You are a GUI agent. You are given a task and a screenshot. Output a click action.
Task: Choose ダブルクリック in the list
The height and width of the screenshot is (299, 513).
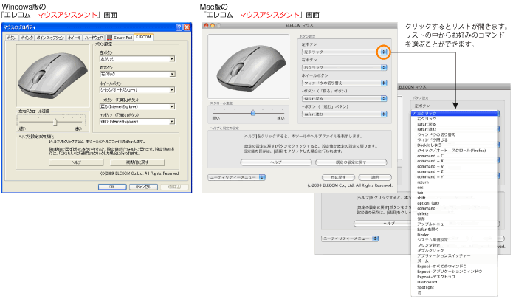(455, 250)
